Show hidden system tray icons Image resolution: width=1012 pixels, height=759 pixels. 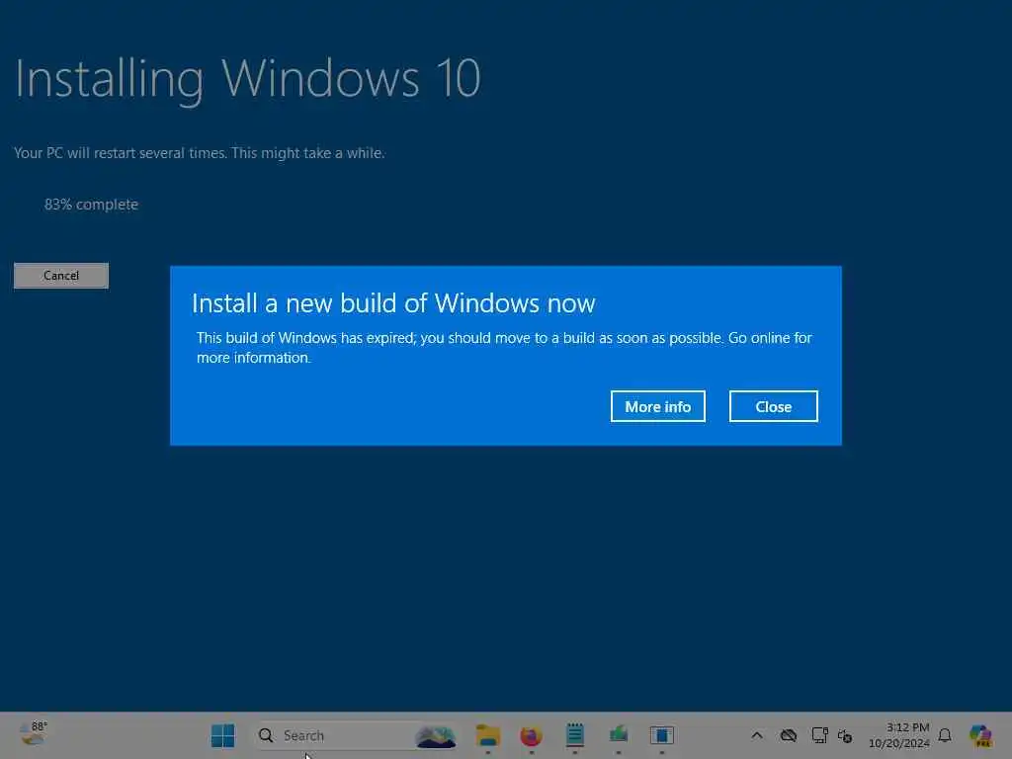pyautogui.click(x=757, y=735)
